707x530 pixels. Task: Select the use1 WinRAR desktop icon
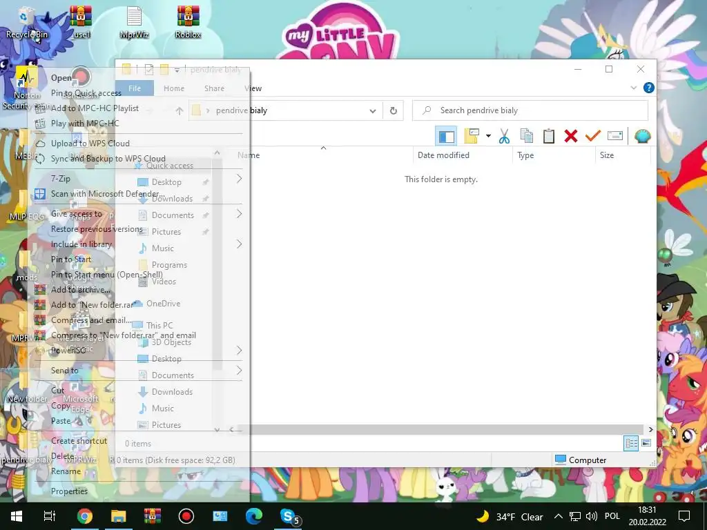pos(81,23)
